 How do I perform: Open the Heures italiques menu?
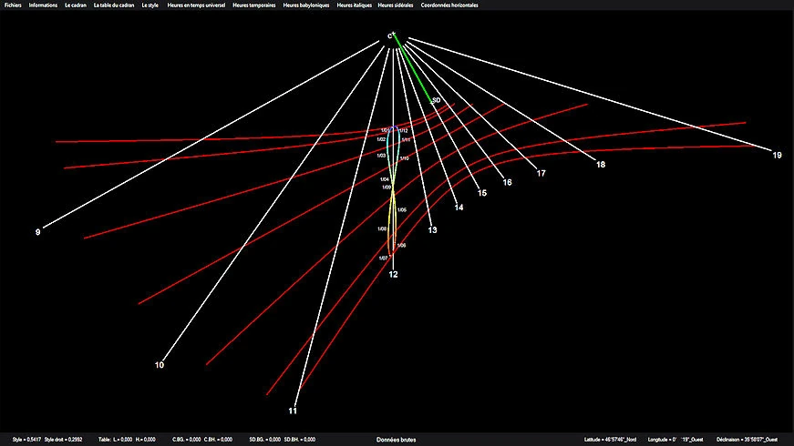point(355,5)
